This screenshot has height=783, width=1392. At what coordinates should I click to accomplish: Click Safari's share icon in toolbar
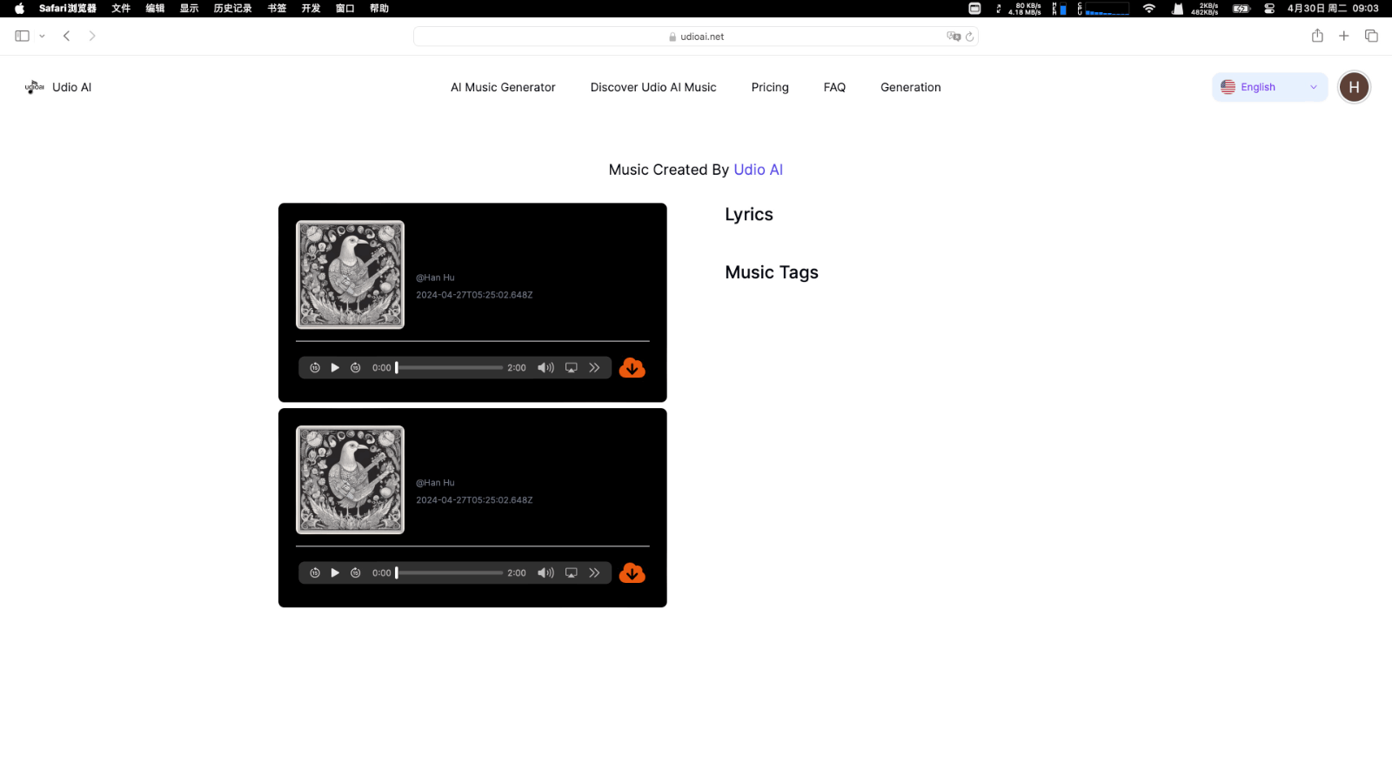point(1317,36)
